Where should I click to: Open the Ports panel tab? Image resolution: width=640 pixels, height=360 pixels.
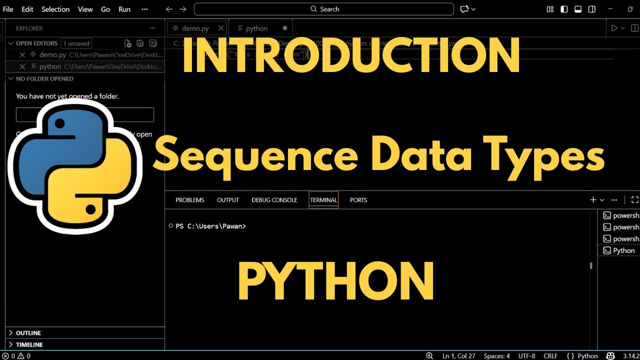click(358, 200)
